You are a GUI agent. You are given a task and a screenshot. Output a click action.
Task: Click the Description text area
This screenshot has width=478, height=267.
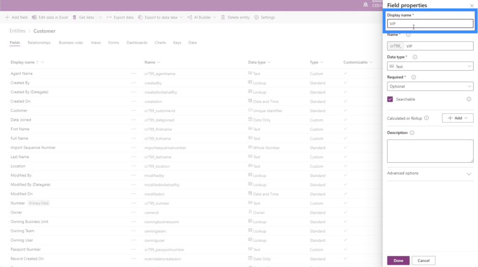tap(430, 151)
